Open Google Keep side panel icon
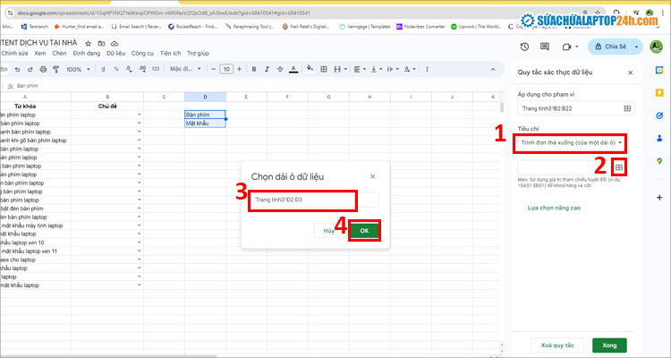This screenshot has width=671, height=358. (x=659, y=93)
